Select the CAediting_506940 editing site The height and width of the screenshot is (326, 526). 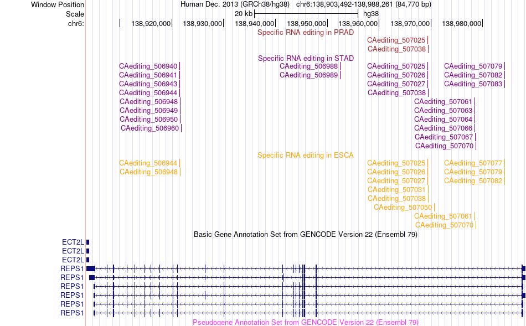pyautogui.click(x=148, y=66)
